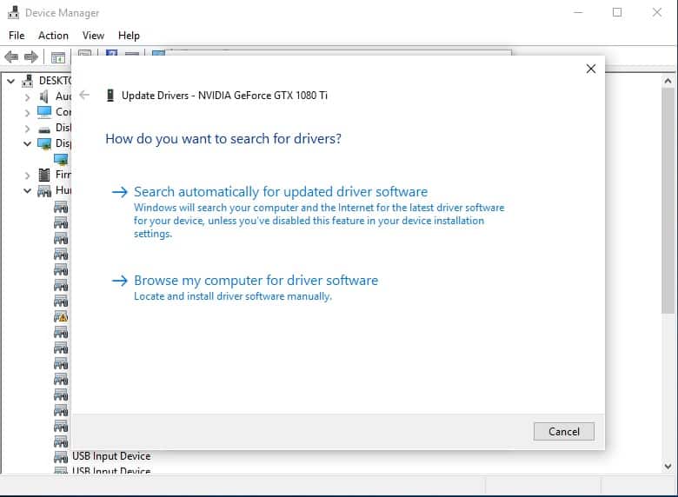Collapse the DESKTOP root node
The height and width of the screenshot is (497, 678).
pos(11,81)
